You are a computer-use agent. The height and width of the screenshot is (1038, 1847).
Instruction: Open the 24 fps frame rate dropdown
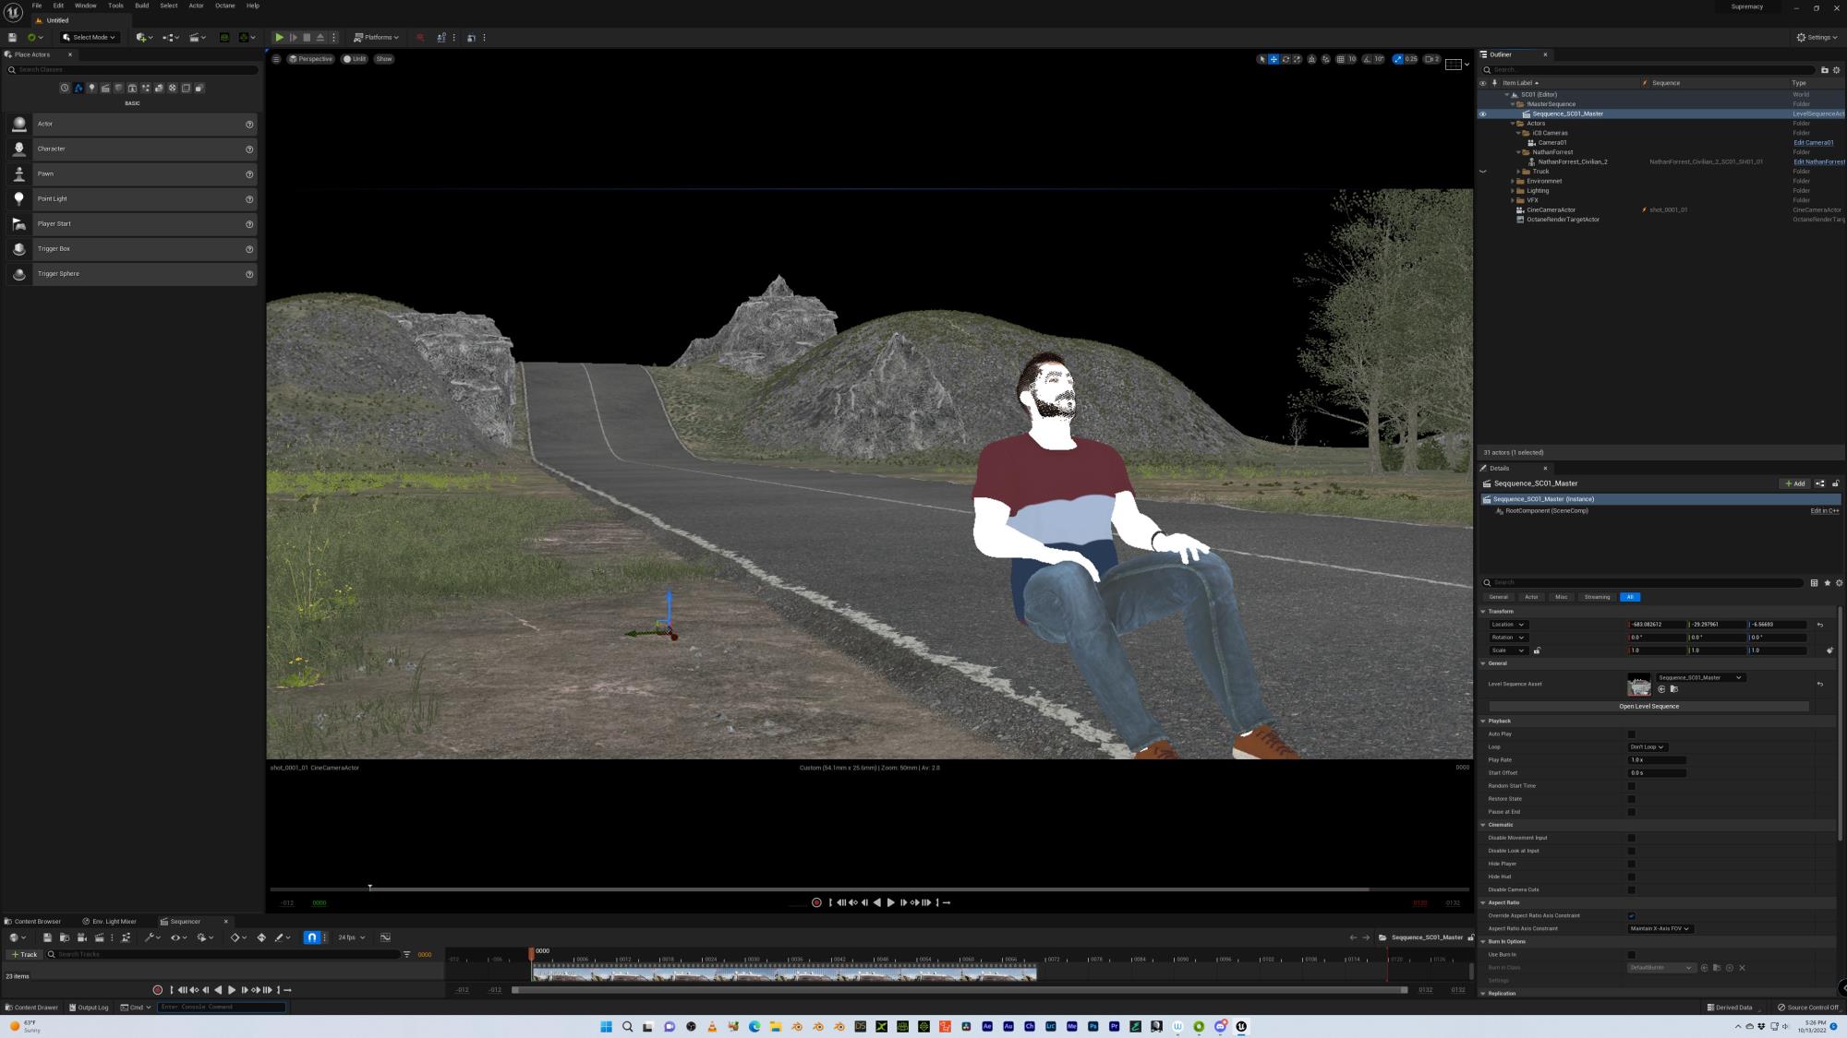pos(351,937)
